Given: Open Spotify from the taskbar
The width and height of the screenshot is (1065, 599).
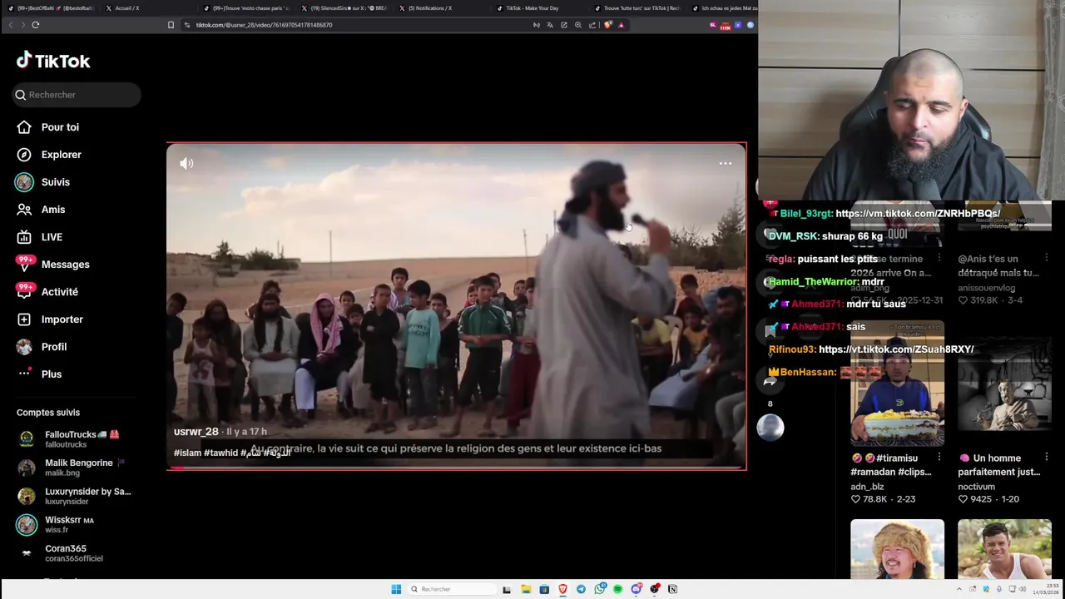Looking at the screenshot, I should [x=617, y=589].
